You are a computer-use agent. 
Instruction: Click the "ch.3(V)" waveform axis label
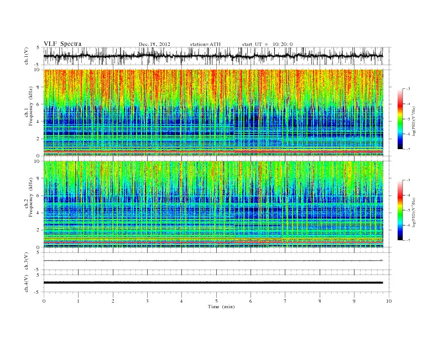(x=26, y=261)
